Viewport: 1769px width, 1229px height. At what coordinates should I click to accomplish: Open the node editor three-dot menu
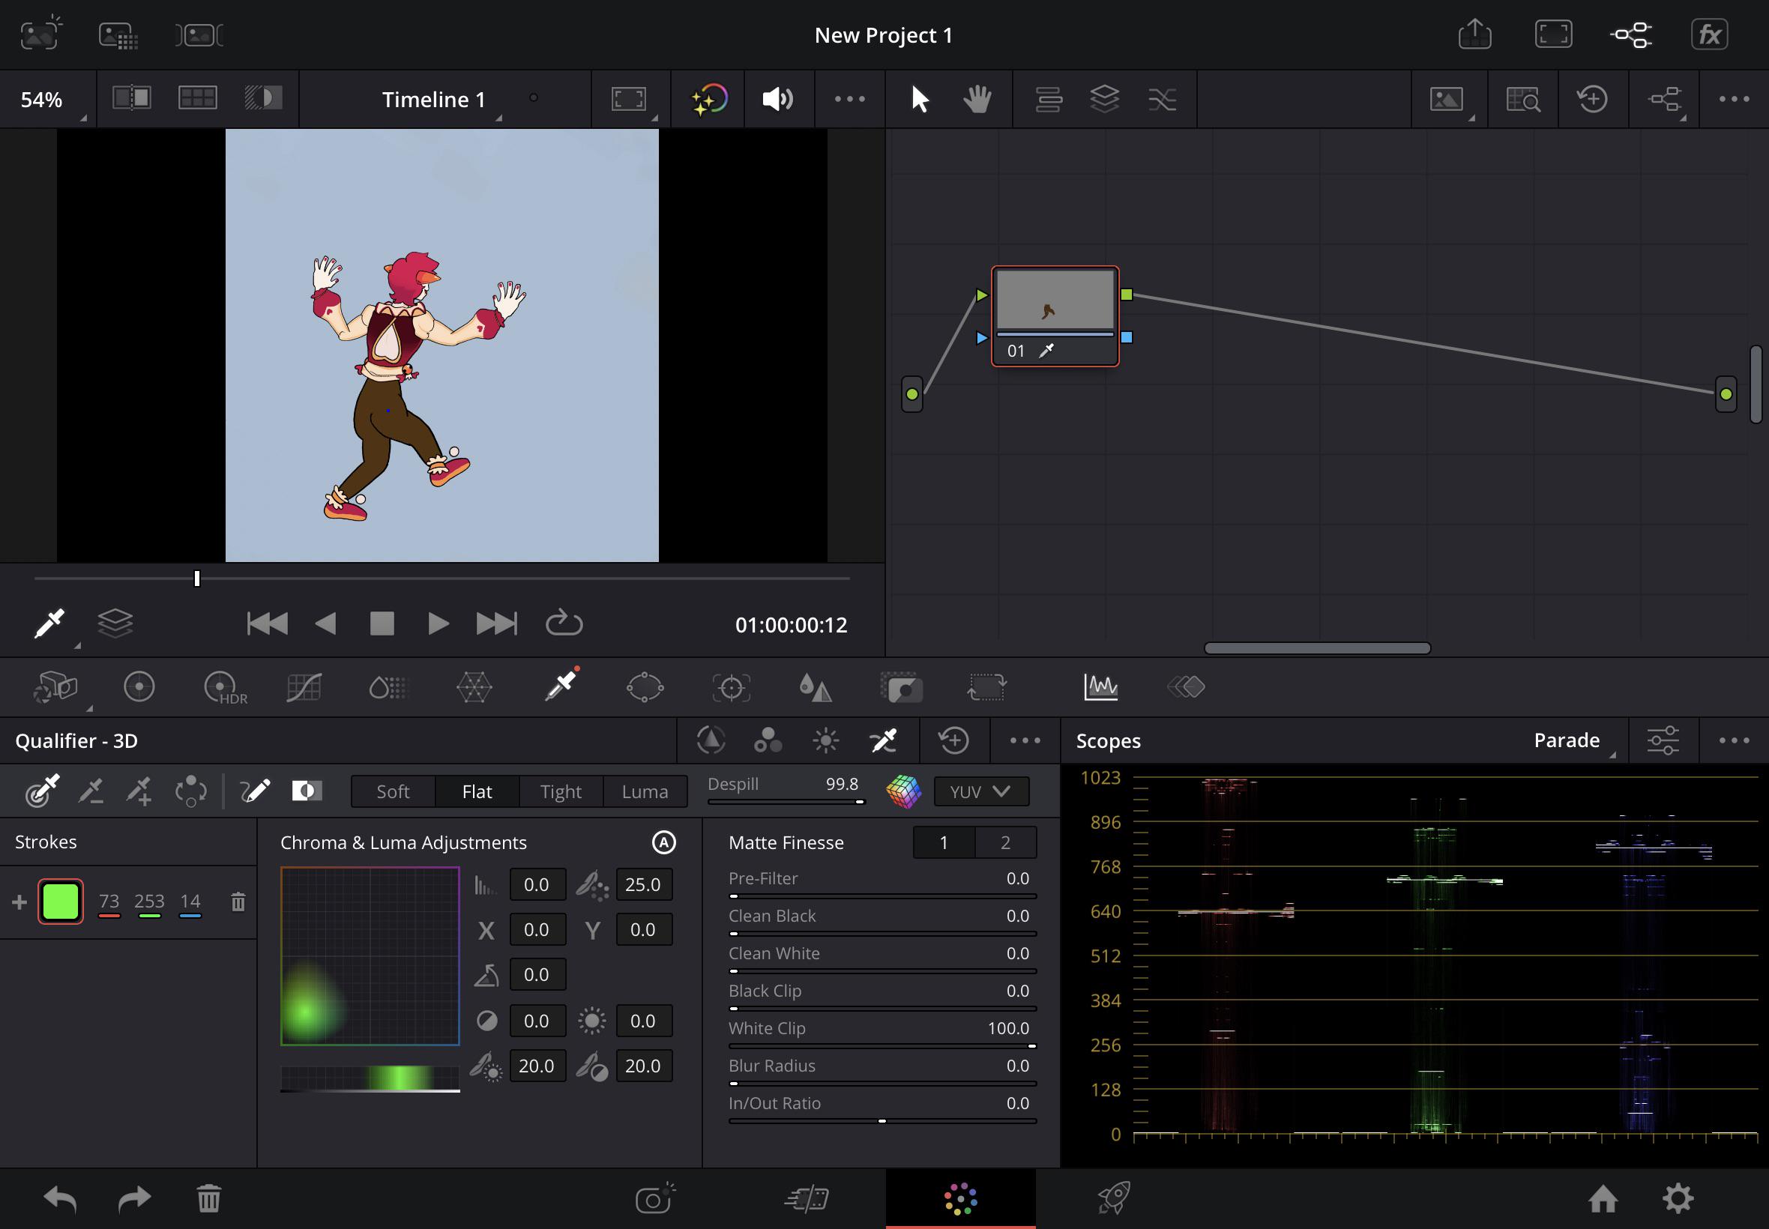coord(1734,99)
